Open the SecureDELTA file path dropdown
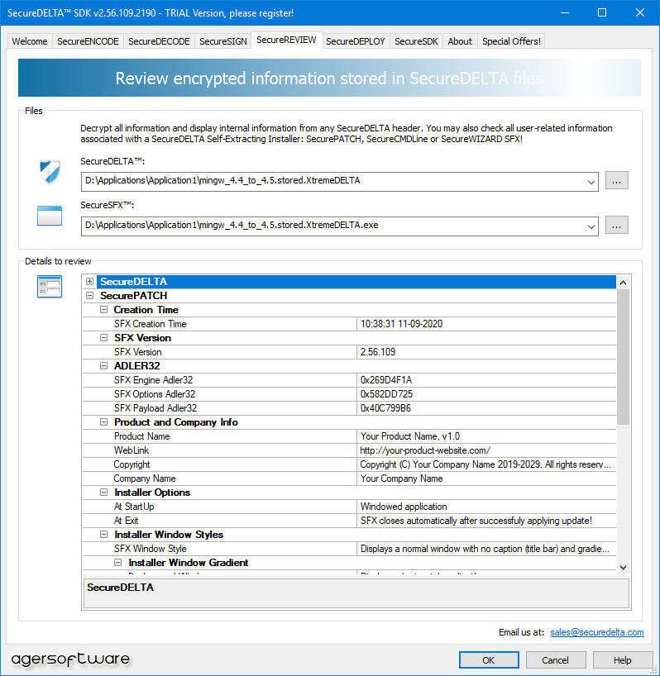Image resolution: width=660 pixels, height=676 pixels. [x=591, y=182]
